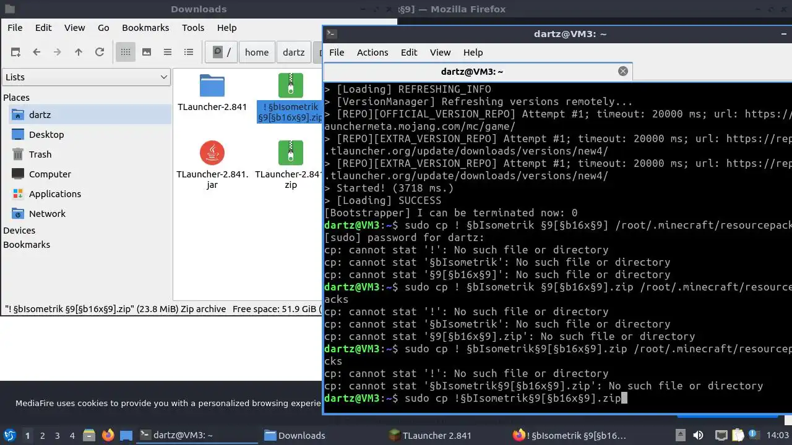
Task: Open the Help menu in the file manager
Action: pyautogui.click(x=226, y=28)
